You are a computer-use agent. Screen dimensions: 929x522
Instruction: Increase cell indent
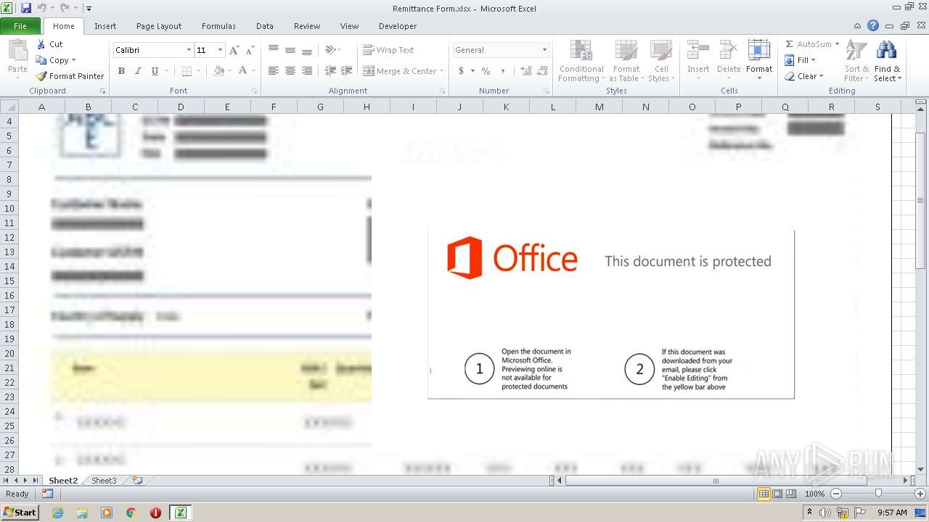tap(347, 71)
